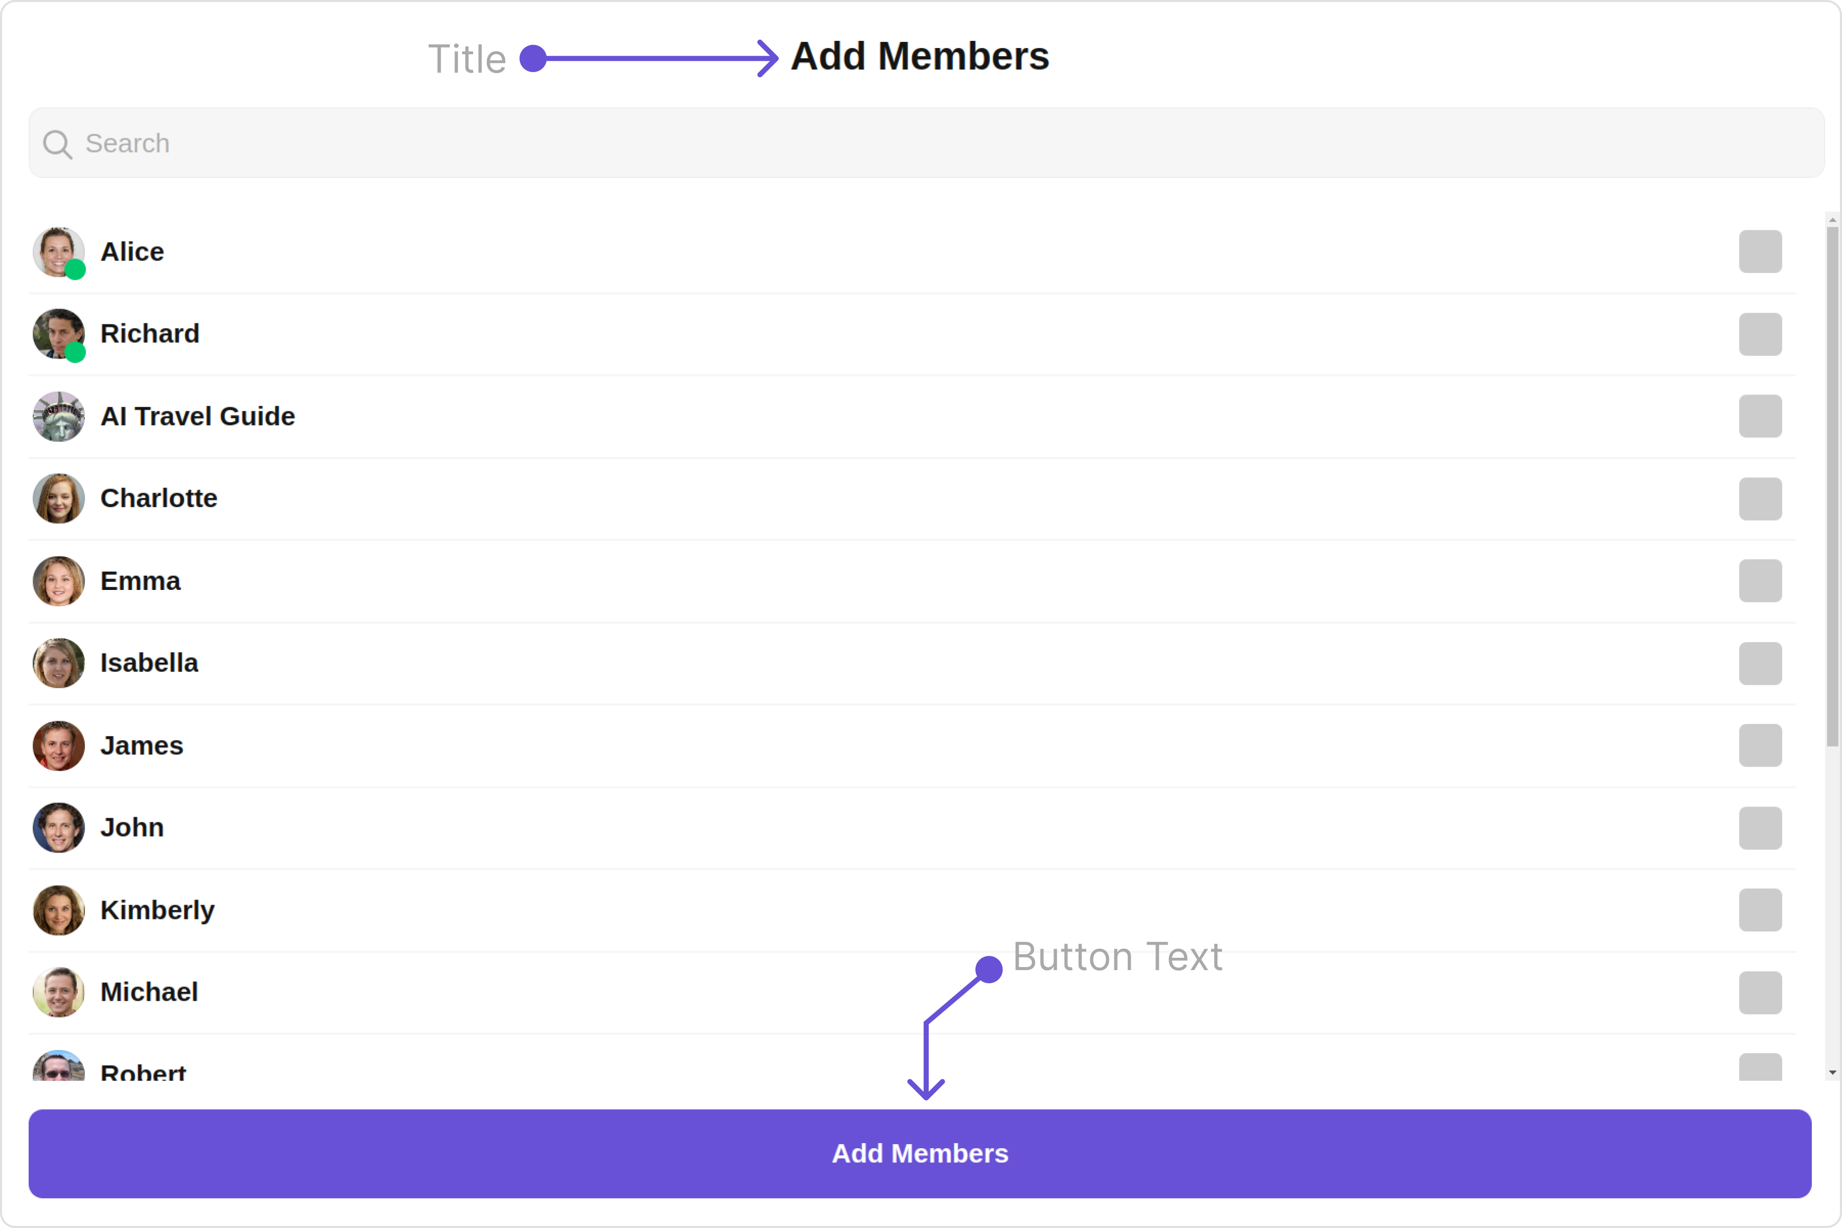The width and height of the screenshot is (1842, 1228).
Task: Click the AI Travel Guide statue avatar
Action: 58,416
